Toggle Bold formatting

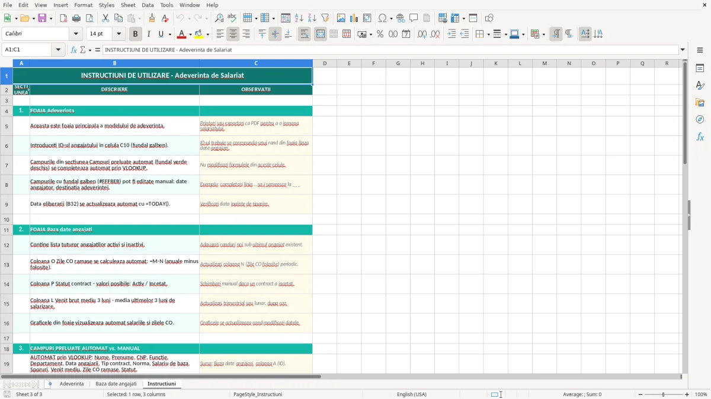click(135, 34)
